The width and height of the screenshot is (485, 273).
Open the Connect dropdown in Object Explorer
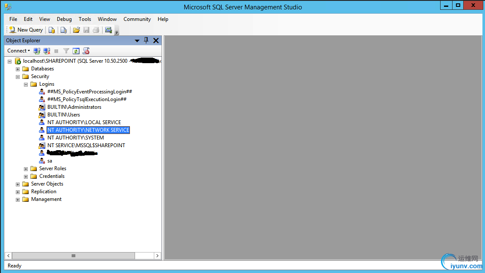pyautogui.click(x=18, y=51)
